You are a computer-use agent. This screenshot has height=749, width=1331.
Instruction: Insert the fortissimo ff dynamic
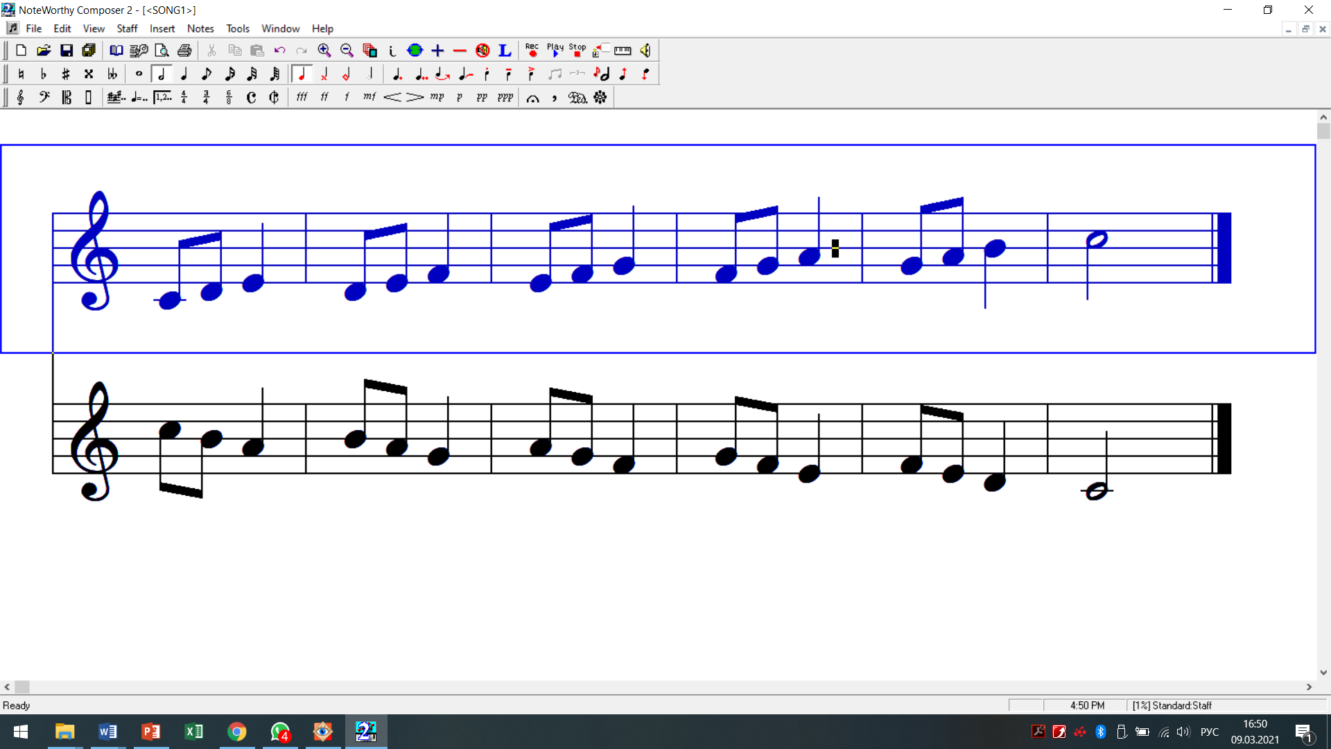tap(324, 97)
